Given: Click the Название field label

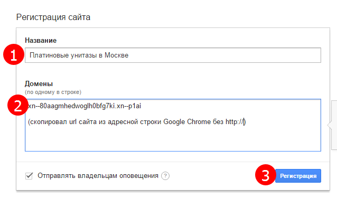Looking at the screenshot, I should 41,40.
